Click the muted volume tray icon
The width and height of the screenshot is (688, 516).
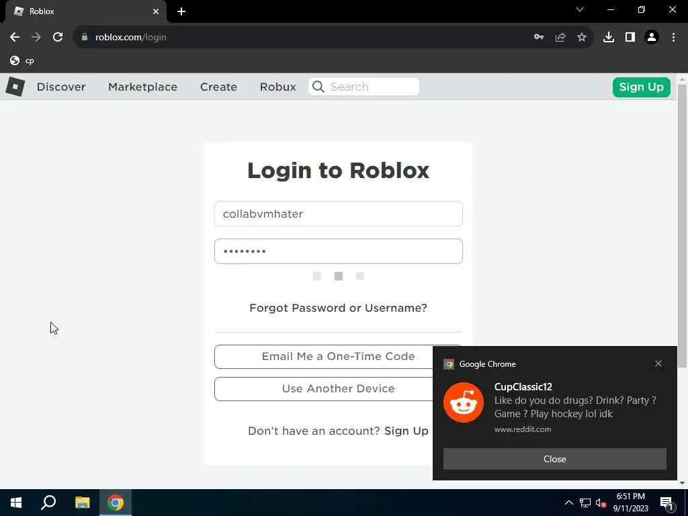pyautogui.click(x=601, y=503)
